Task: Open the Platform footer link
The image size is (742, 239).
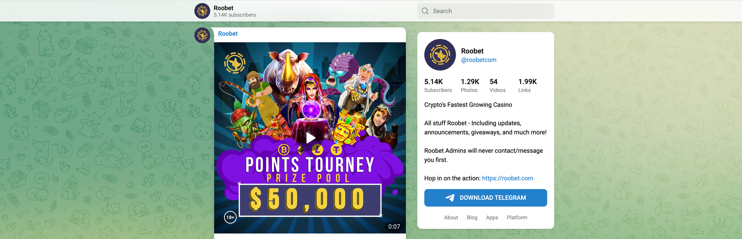Action: [517, 218]
